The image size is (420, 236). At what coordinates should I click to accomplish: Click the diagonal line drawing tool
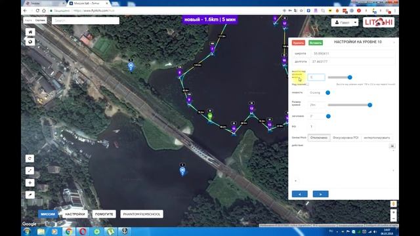click(x=30, y=170)
